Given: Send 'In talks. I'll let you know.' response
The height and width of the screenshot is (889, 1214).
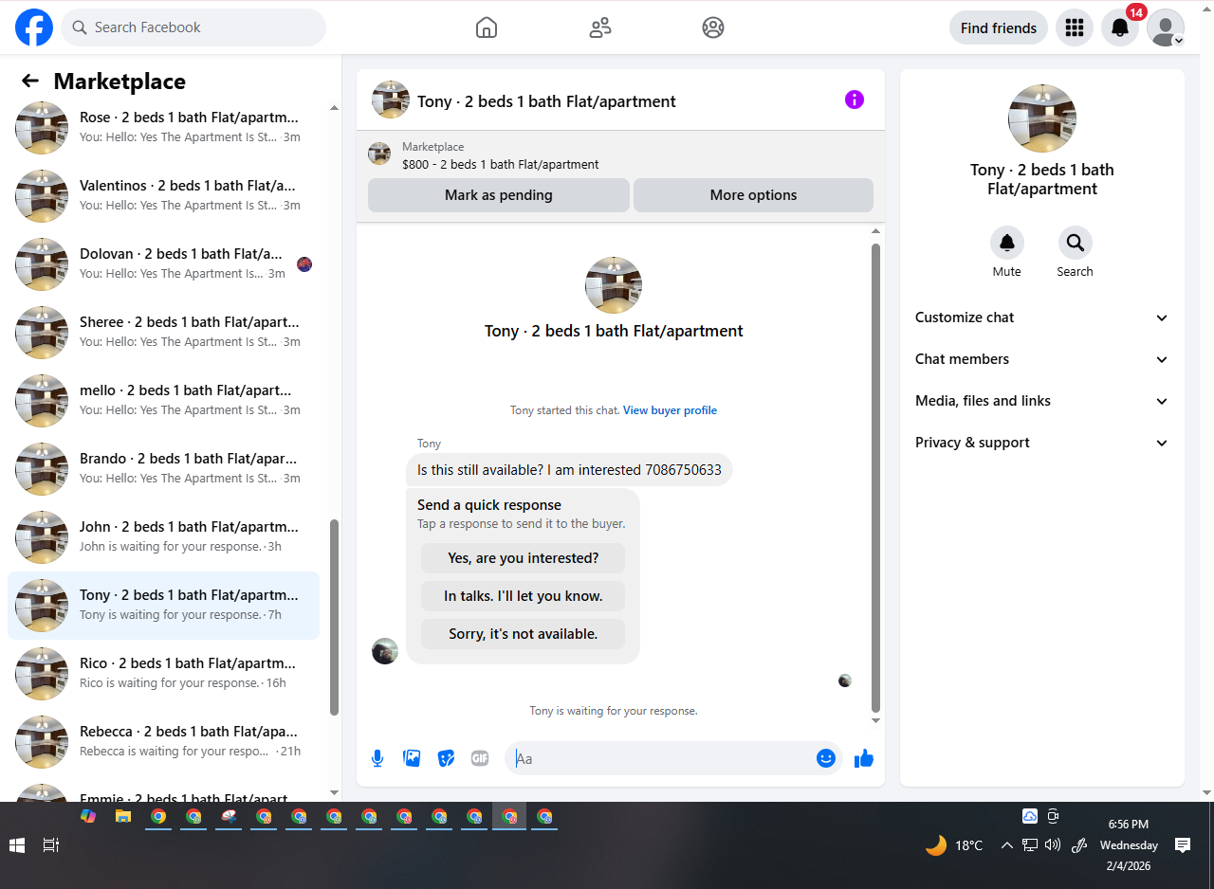Looking at the screenshot, I should point(524,596).
